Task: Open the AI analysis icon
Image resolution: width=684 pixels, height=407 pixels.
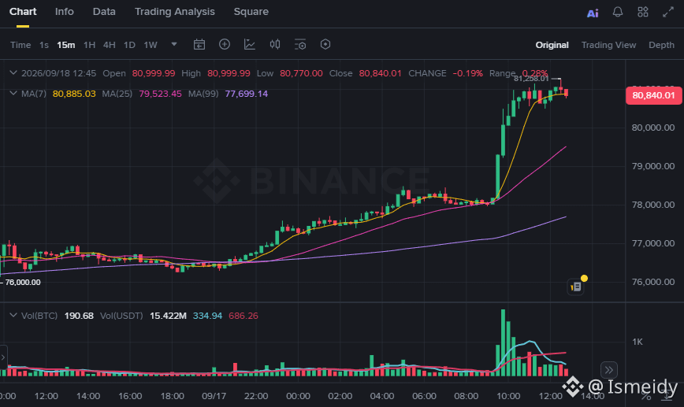Action: tap(593, 13)
